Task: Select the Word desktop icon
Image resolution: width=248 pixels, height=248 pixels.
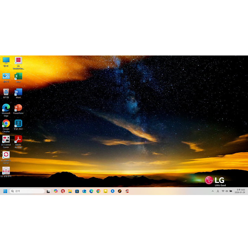Action: tap(18, 92)
